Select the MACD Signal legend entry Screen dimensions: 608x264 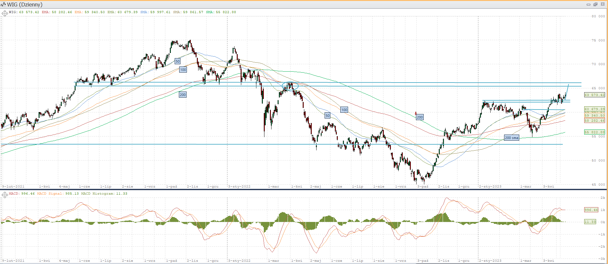pyautogui.click(x=58, y=194)
